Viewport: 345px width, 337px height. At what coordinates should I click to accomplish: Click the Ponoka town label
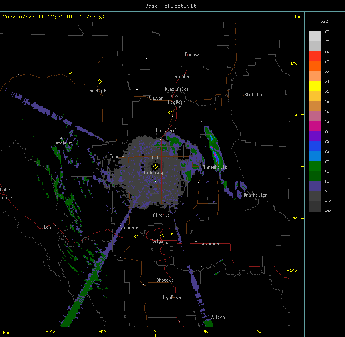pos(192,54)
